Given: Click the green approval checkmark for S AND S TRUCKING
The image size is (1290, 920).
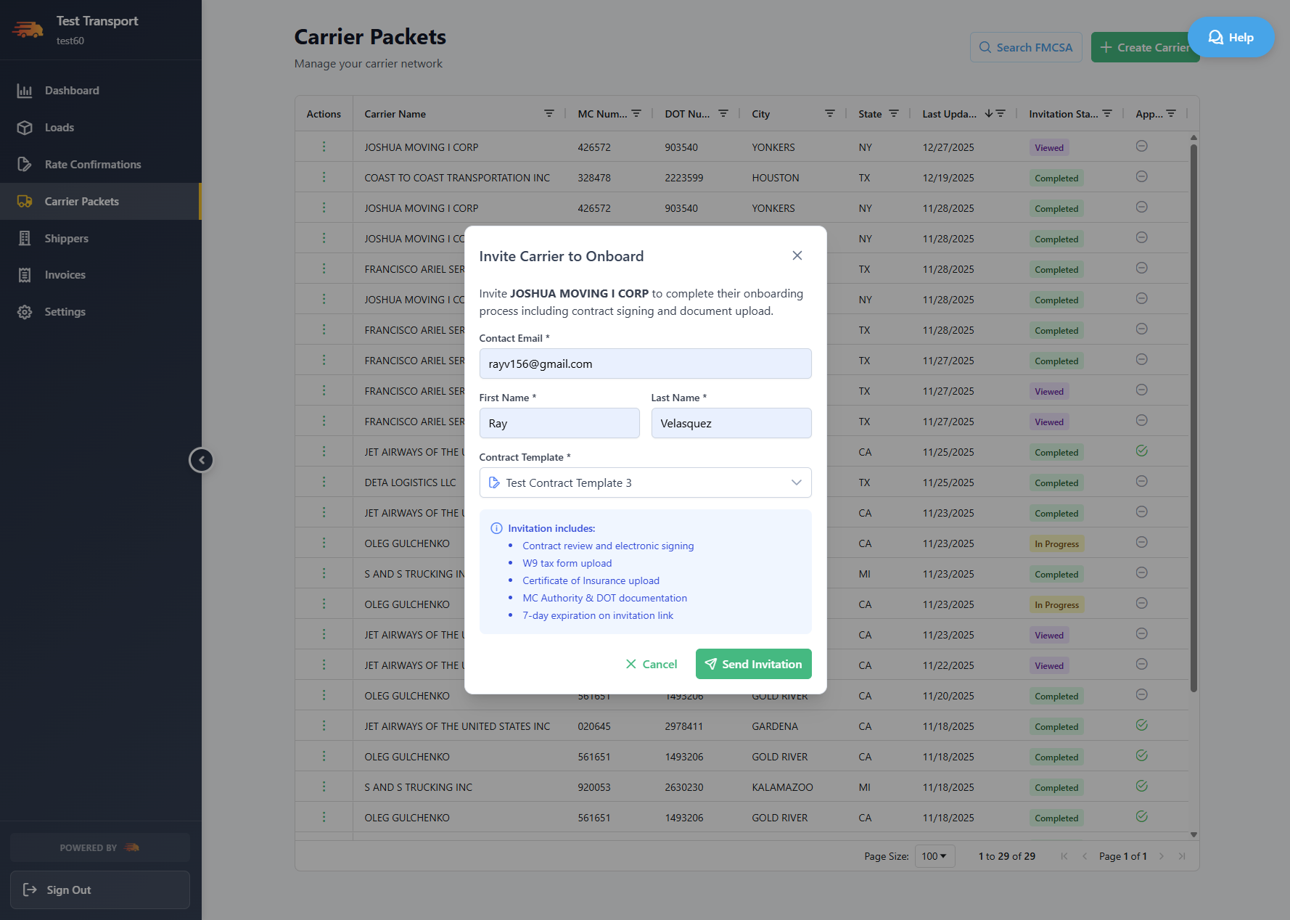Looking at the screenshot, I should tap(1141, 786).
